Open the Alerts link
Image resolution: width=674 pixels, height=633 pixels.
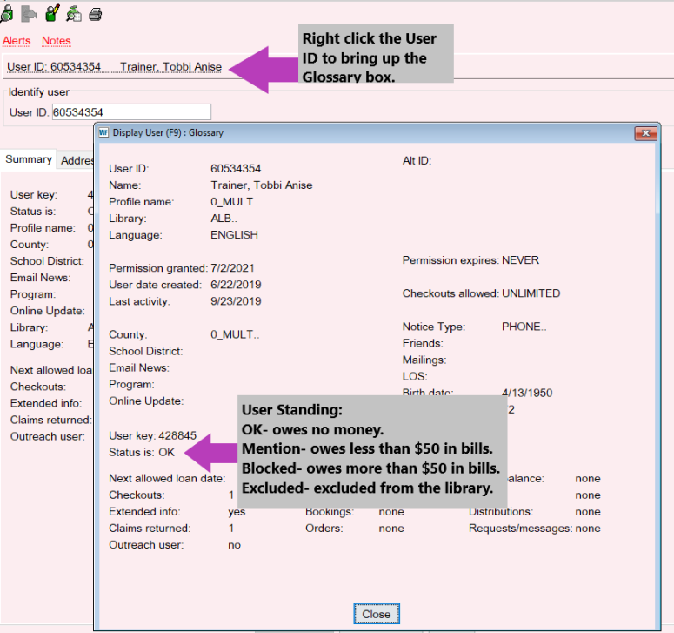click(x=17, y=41)
